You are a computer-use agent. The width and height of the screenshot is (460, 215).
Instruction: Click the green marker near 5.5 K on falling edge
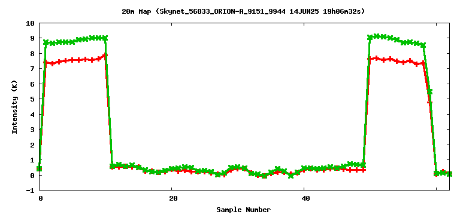coord(430,92)
